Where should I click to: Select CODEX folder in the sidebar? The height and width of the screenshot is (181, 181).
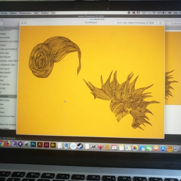click(x=3, y=45)
